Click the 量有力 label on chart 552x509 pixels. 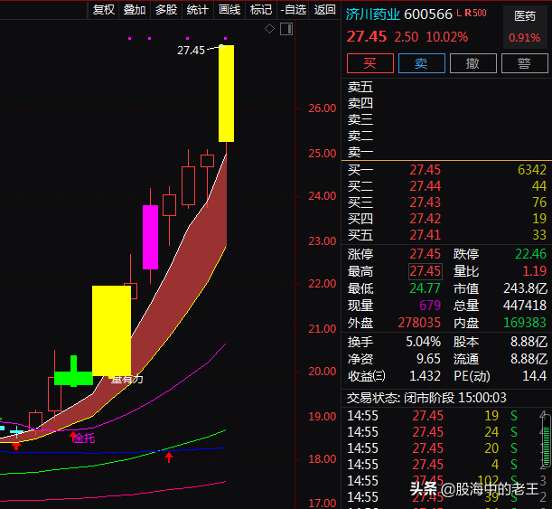pos(126,380)
